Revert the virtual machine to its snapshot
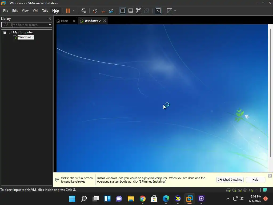Viewport: 273px width, 205px height. pos(103,11)
